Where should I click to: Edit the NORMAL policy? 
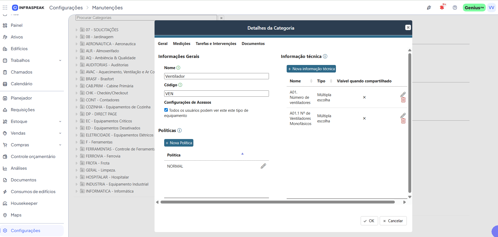(x=263, y=166)
